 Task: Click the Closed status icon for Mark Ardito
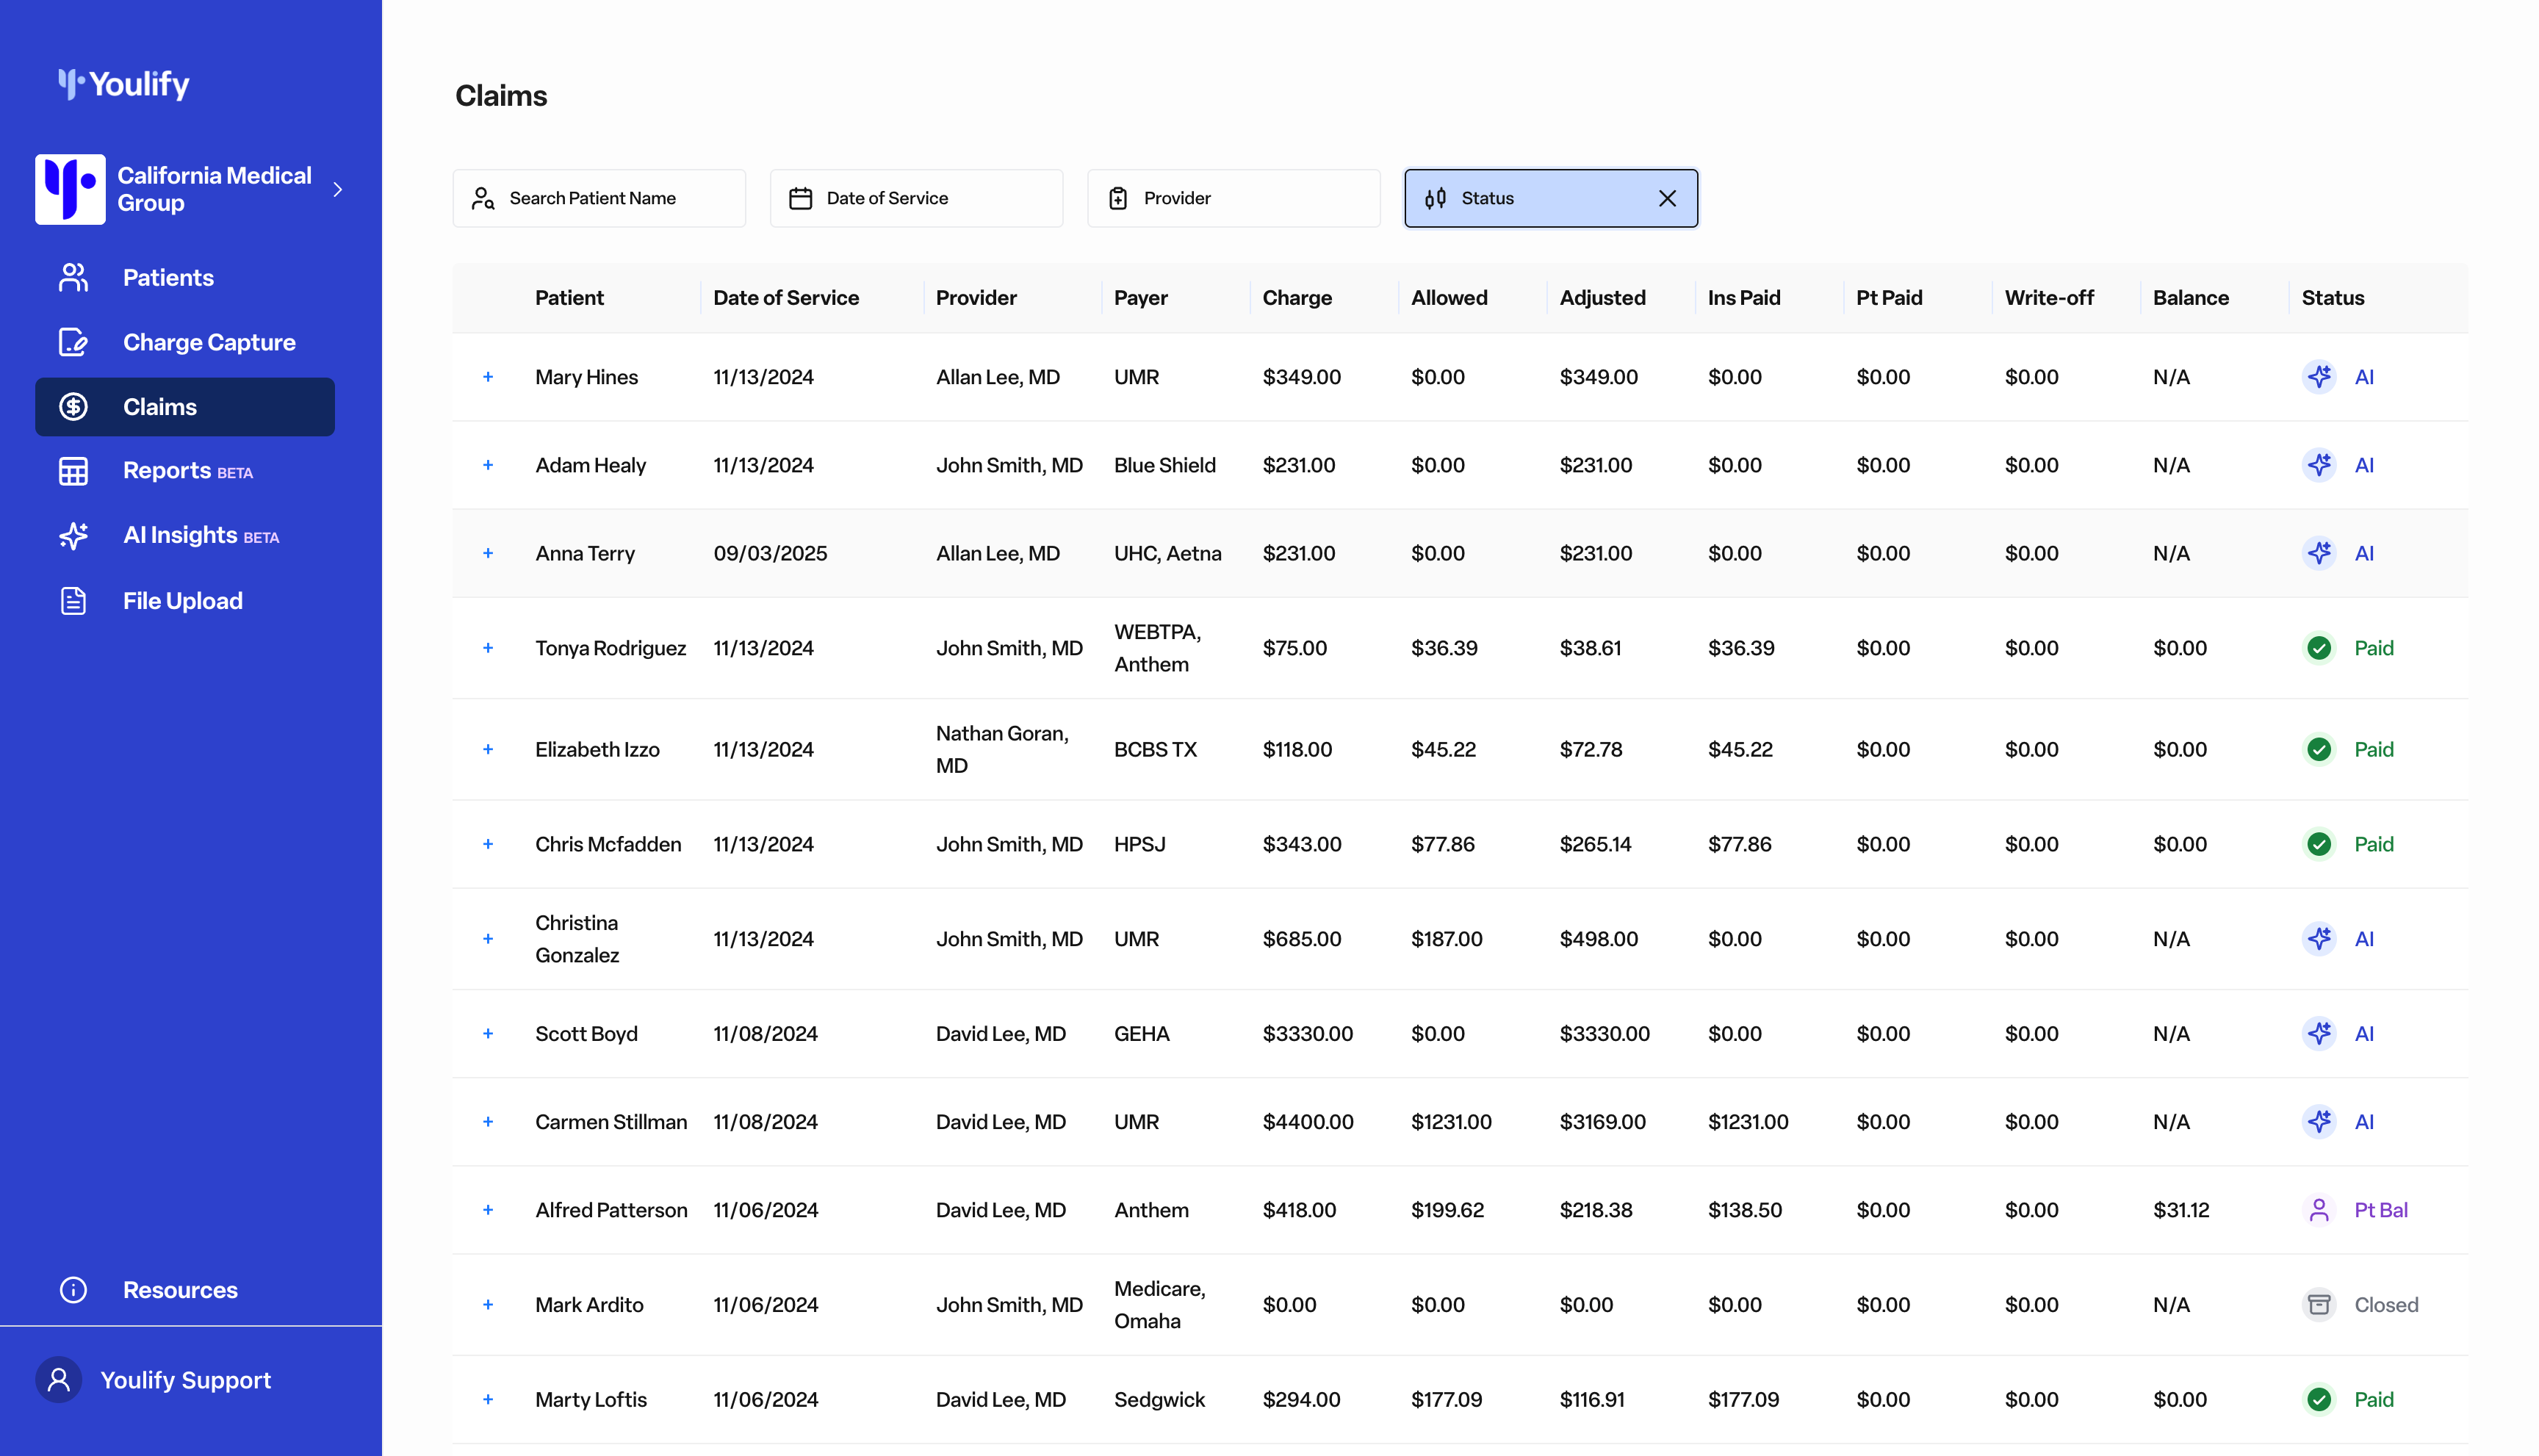click(2318, 1305)
